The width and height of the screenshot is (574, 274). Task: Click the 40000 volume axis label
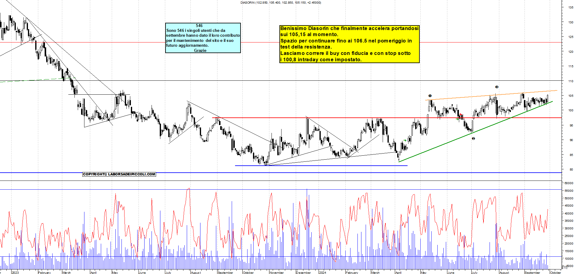coord(569,213)
